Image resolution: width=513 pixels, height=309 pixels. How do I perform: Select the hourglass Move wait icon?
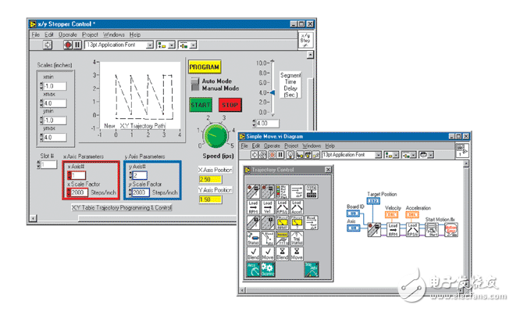coord(297,253)
